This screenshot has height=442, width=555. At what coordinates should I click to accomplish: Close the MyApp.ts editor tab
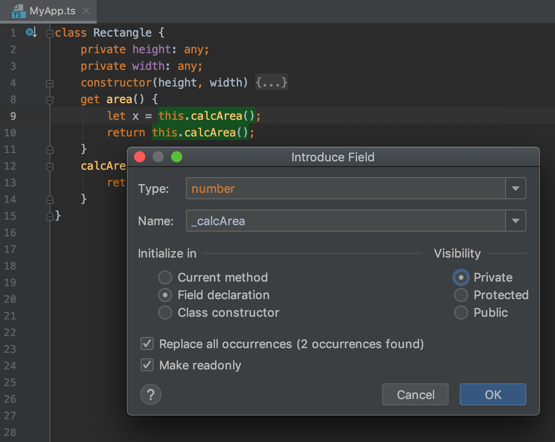click(86, 11)
